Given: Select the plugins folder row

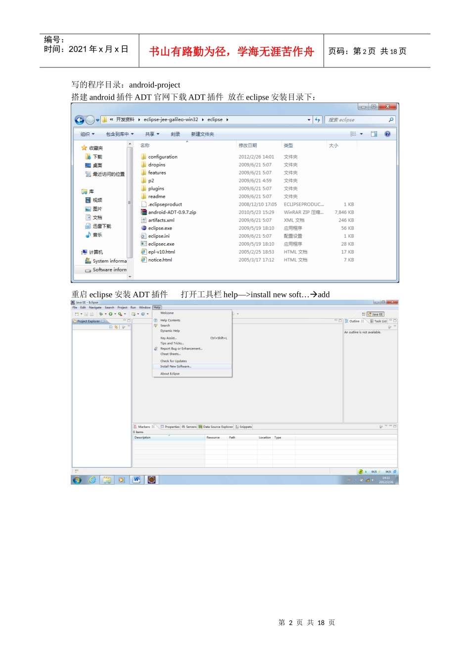Looking at the screenshot, I should (x=247, y=188).
